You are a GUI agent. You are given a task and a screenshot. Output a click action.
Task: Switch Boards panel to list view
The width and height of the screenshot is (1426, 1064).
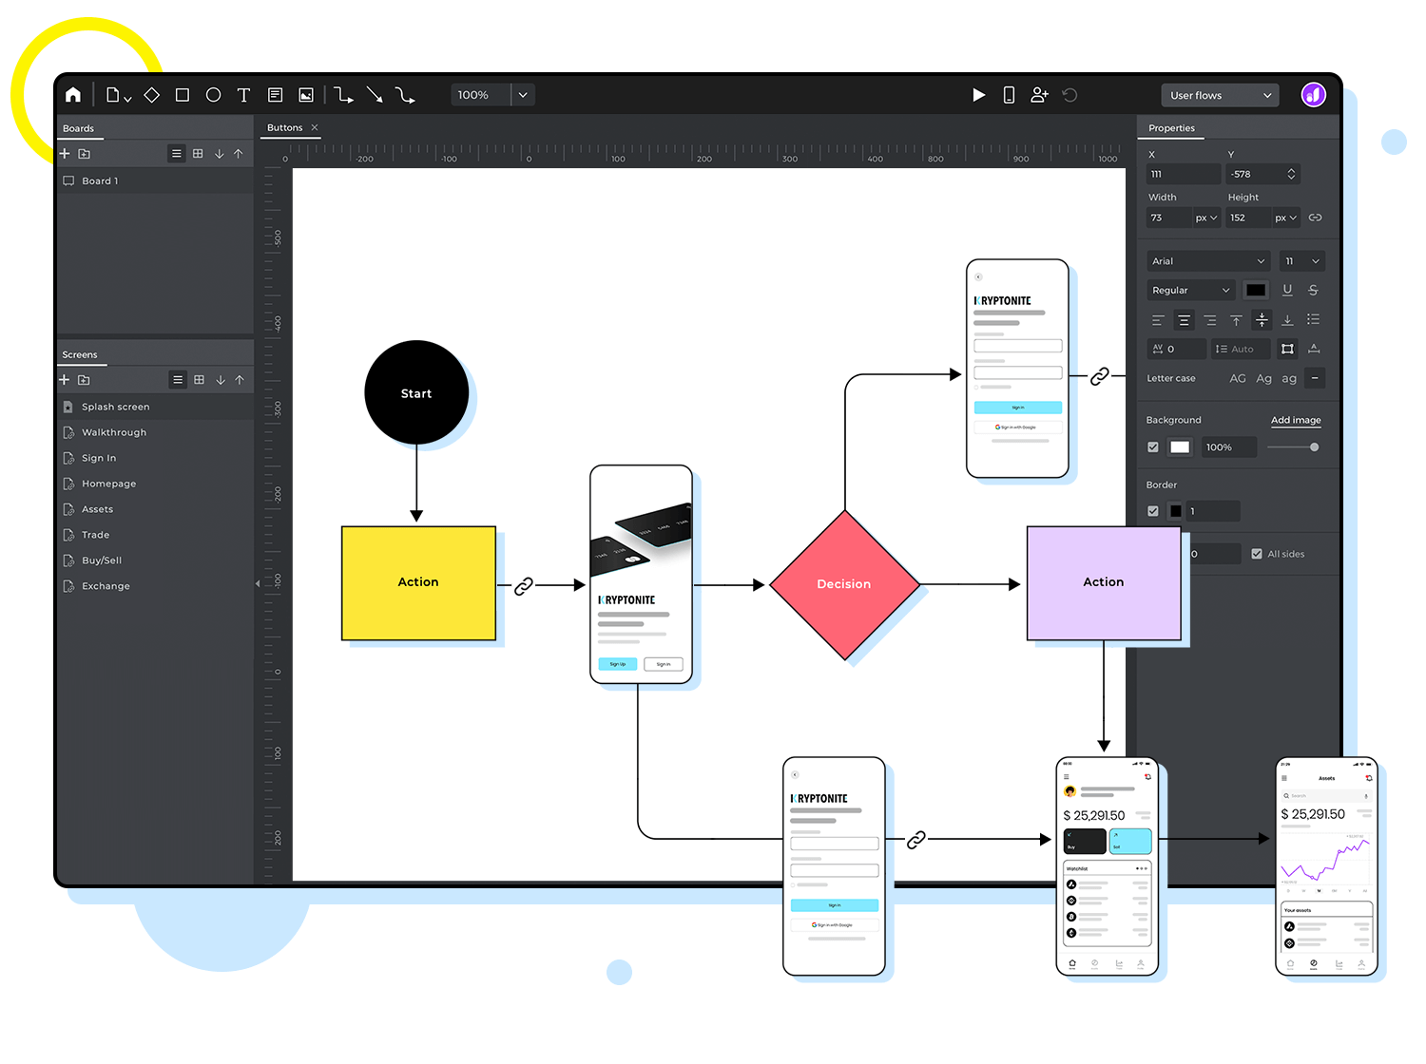point(176,153)
